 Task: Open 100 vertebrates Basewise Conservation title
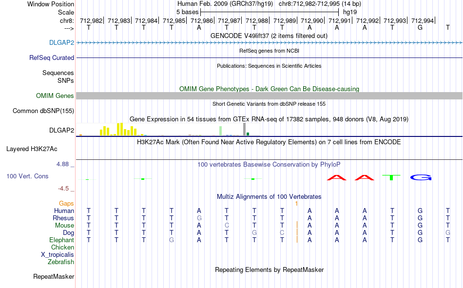269,165
